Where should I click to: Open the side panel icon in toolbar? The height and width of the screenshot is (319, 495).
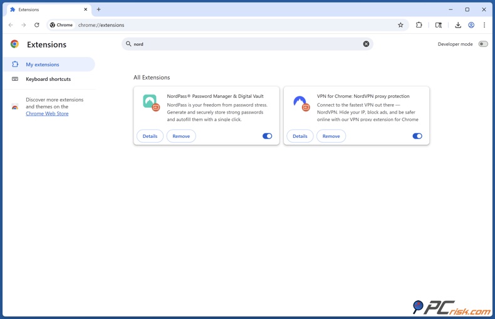[x=439, y=25]
